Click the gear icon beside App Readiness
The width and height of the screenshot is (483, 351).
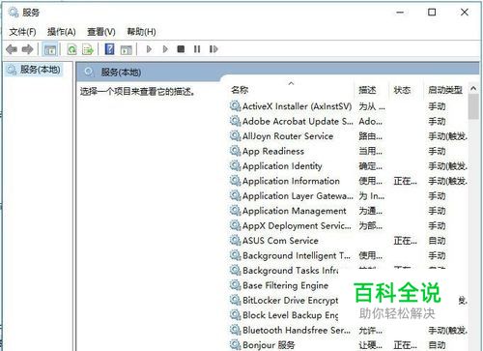[x=235, y=151]
